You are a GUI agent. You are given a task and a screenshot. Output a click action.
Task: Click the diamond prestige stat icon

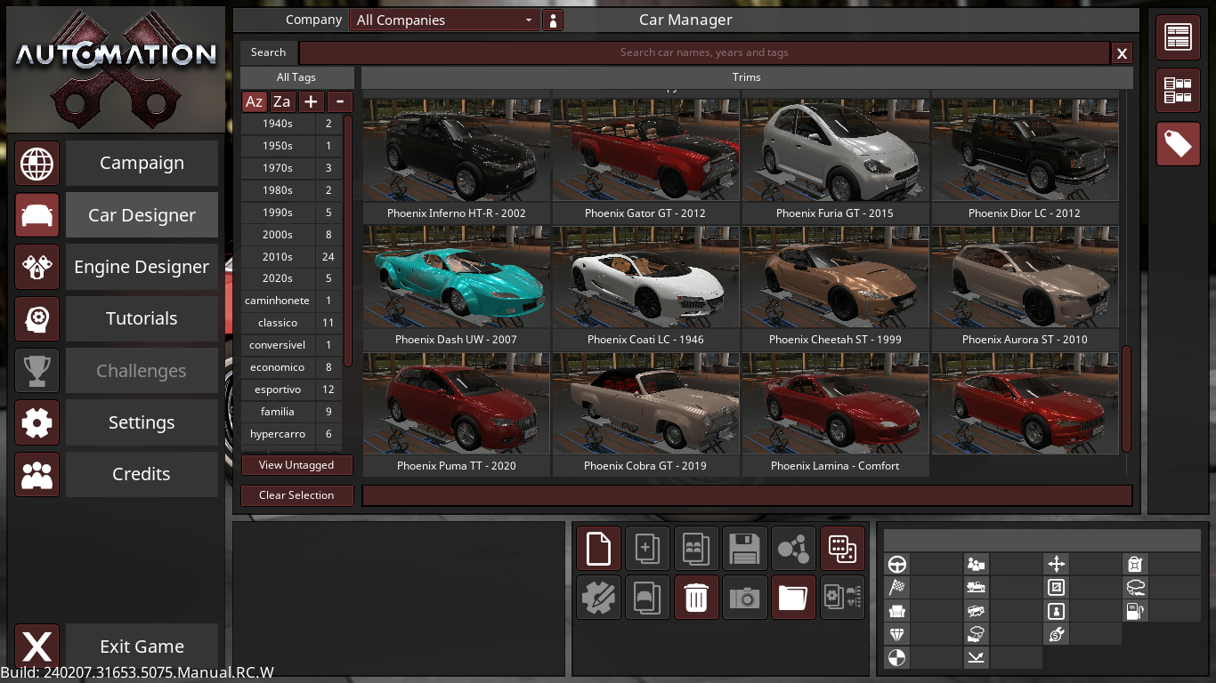tap(896, 634)
